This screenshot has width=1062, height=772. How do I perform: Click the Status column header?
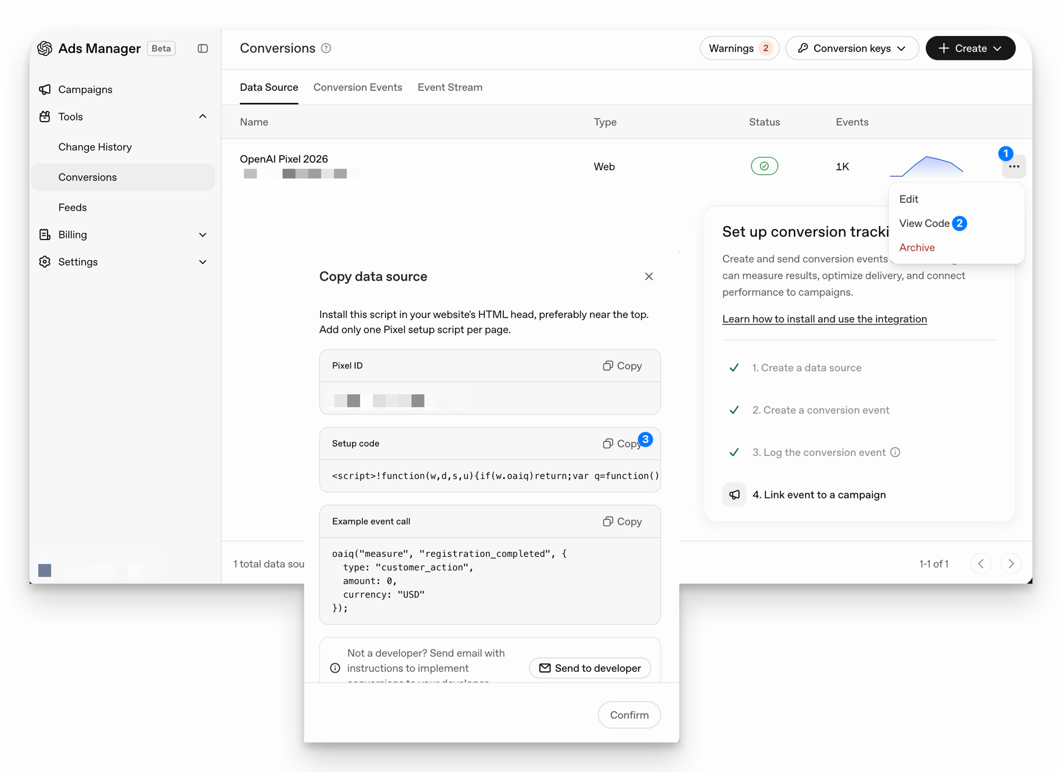click(764, 122)
